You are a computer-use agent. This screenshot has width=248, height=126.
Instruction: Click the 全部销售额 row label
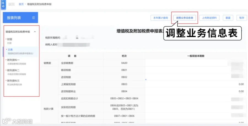[x=67, y=63]
